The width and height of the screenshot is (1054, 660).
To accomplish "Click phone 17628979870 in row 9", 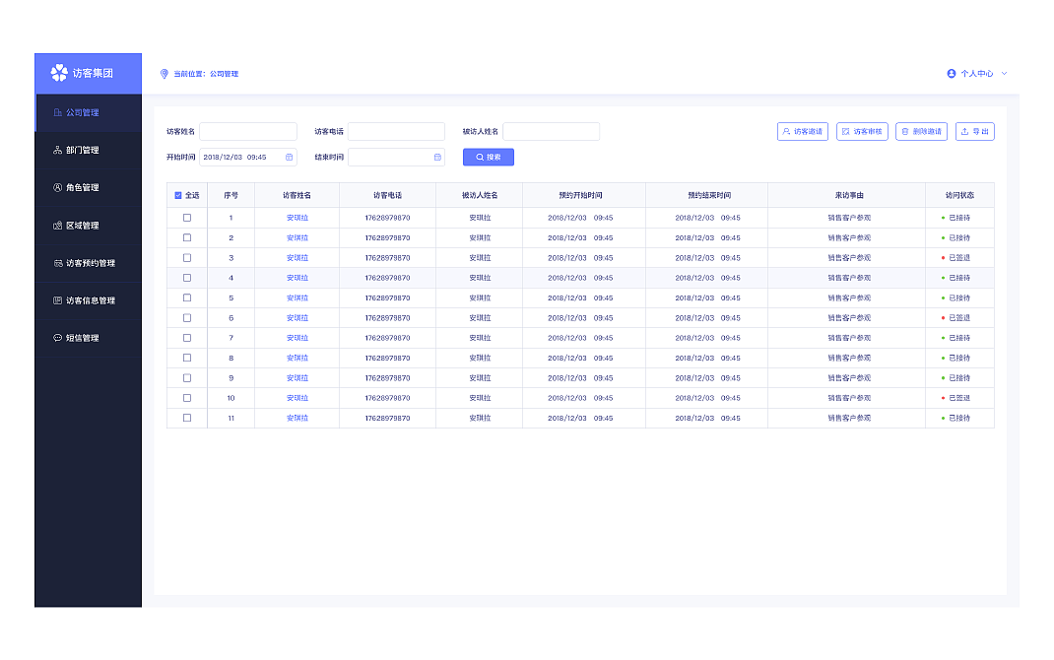I will tap(388, 378).
